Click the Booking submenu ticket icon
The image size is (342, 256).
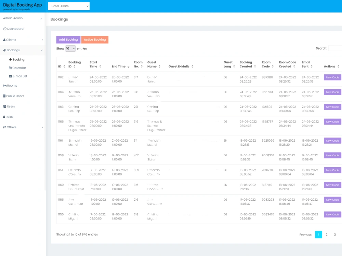point(10,60)
